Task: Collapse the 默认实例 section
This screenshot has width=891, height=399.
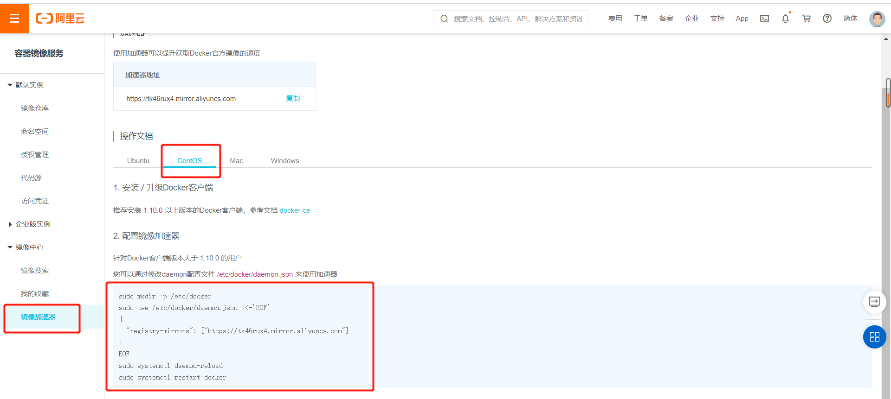Action: [26, 85]
